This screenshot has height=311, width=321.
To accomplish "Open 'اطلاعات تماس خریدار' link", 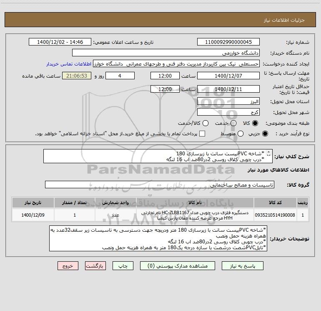I will [69, 64].
